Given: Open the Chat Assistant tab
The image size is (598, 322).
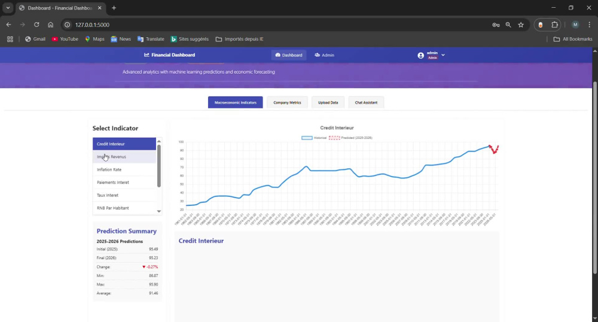Looking at the screenshot, I should click(366, 102).
